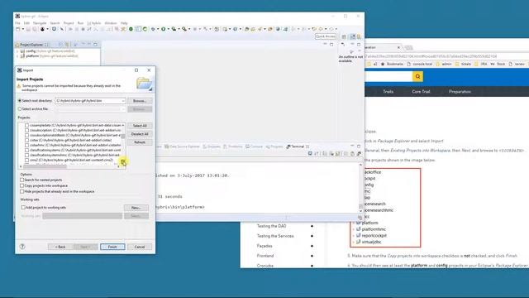Switch to the Console tab
This screenshot has width=529, height=298.
pyautogui.click(x=254, y=147)
